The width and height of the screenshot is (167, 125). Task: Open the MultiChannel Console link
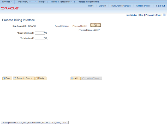coord(121,6)
